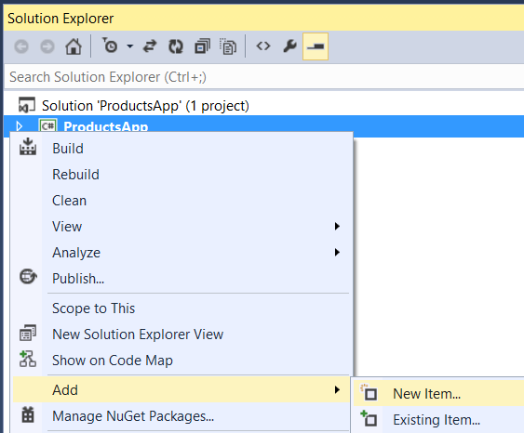The height and width of the screenshot is (433, 524).
Task: Click the solution icon beside Solution 'ProductsApp'
Action: (x=27, y=105)
